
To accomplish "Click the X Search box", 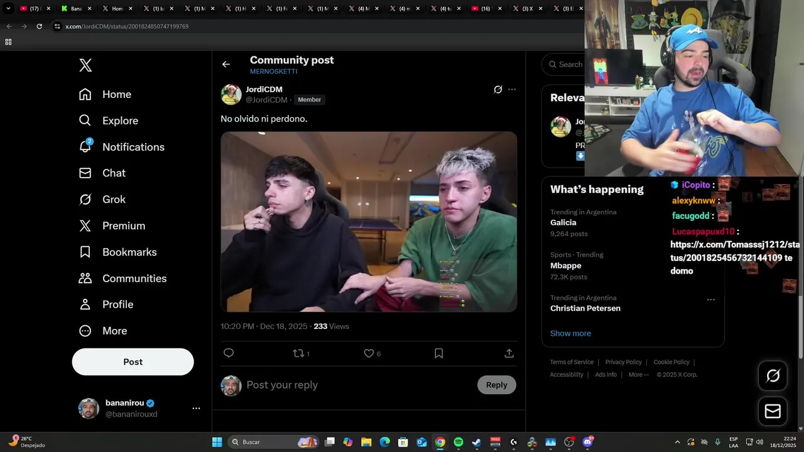I will click(x=564, y=64).
